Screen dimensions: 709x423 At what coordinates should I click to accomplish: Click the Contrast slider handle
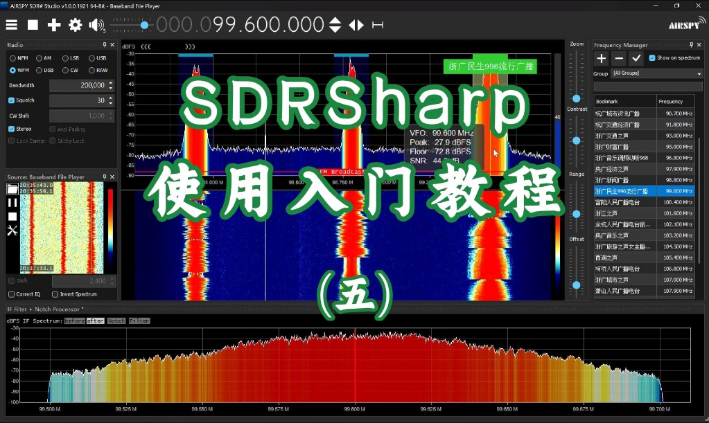577,141
